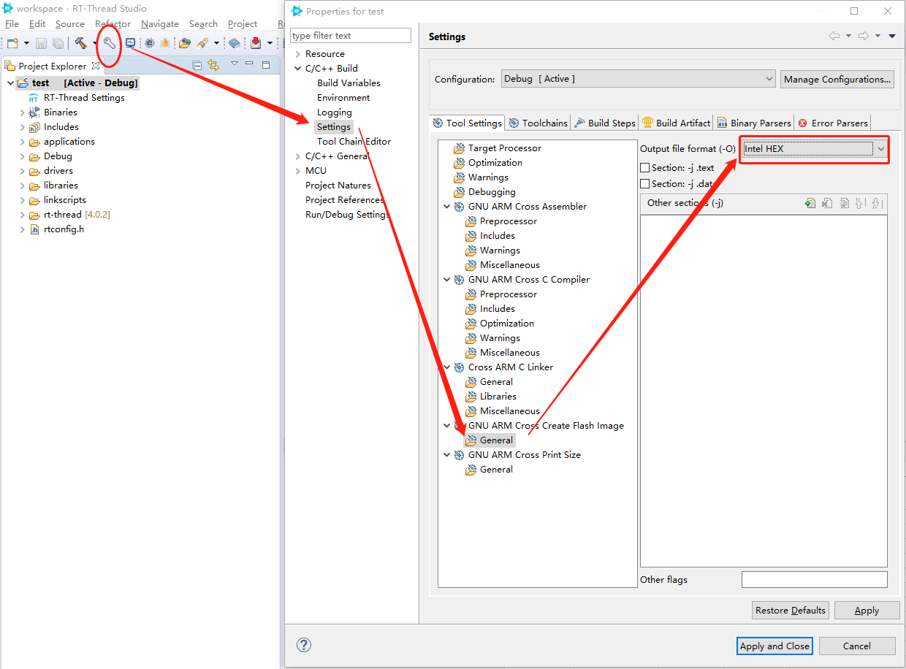
Task: Click the New file toolbar icon
Action: pos(12,44)
